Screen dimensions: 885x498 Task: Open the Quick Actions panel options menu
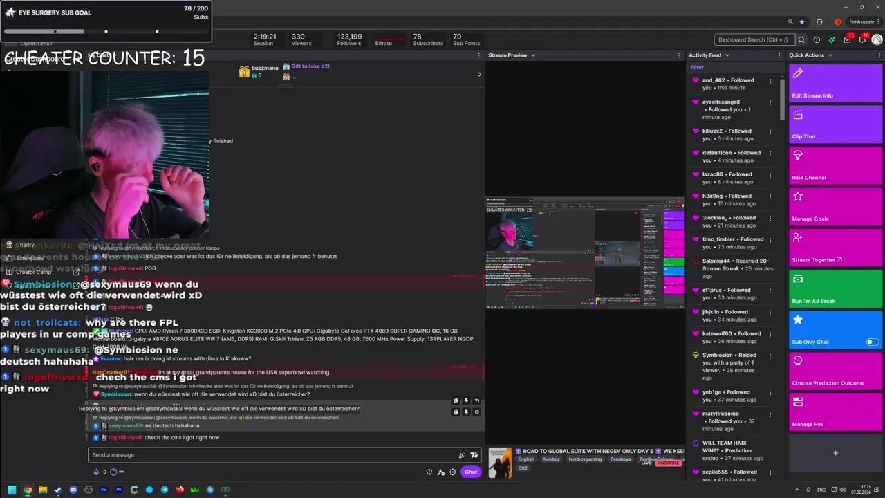pyautogui.click(x=878, y=55)
